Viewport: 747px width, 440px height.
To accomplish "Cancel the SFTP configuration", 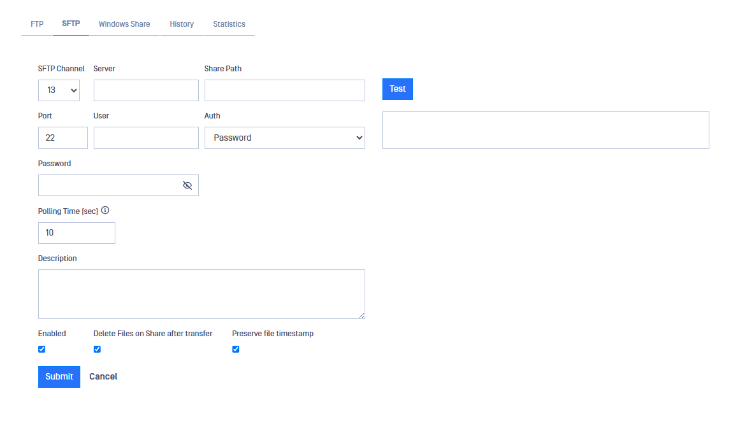I will point(103,377).
